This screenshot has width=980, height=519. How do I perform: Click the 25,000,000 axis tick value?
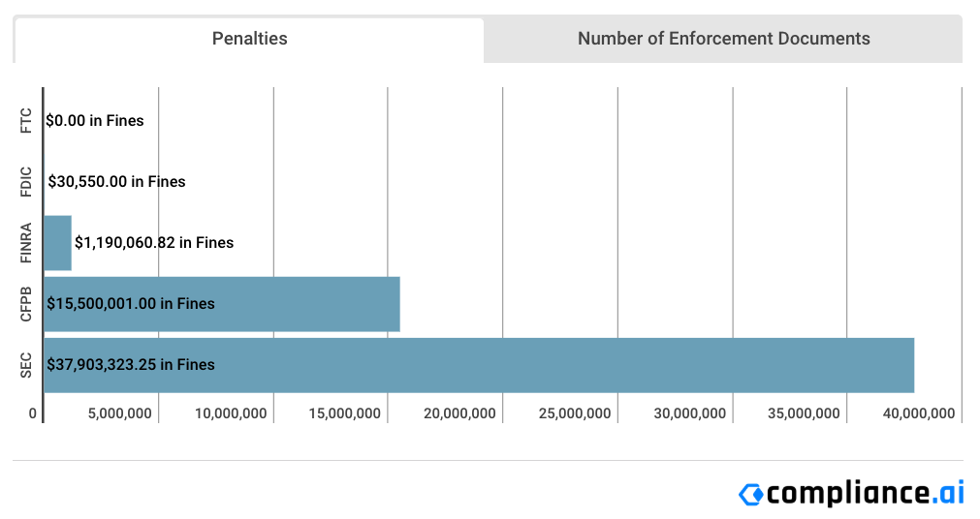pyautogui.click(x=575, y=413)
